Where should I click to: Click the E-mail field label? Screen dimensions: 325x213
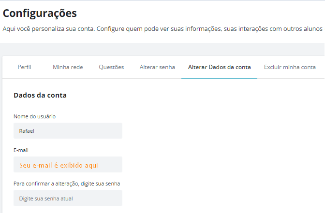pos(21,150)
